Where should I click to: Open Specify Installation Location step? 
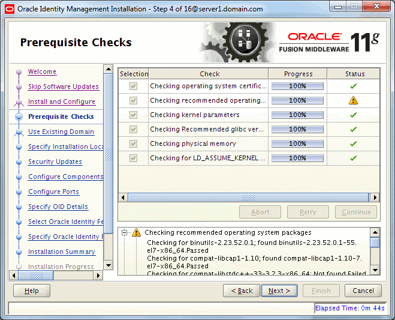(66, 146)
